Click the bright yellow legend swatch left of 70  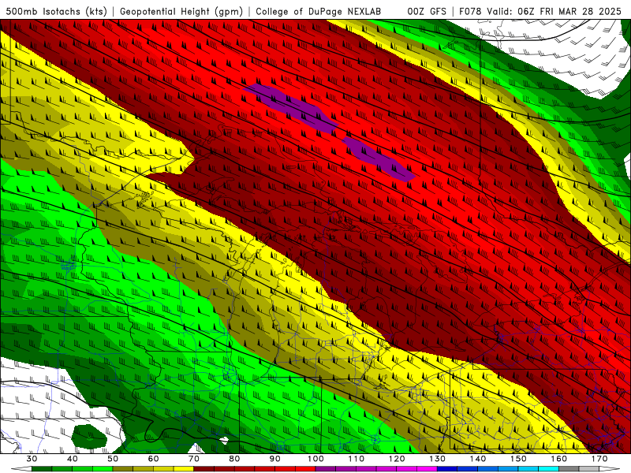184,469
